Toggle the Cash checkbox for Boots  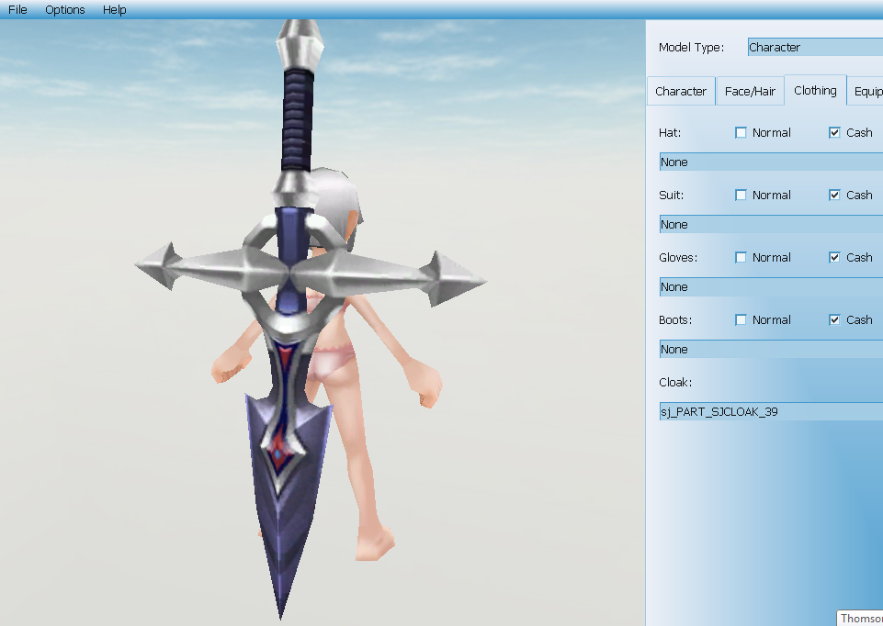tap(834, 319)
